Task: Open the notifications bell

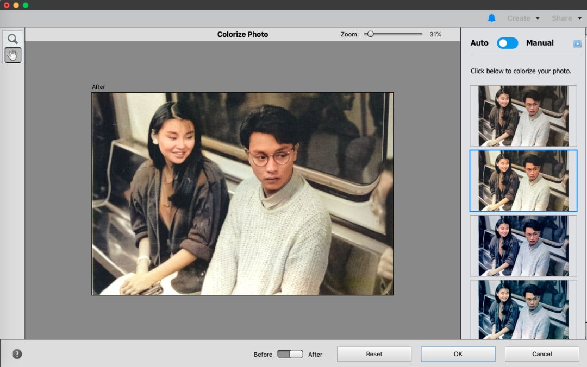Action: pos(491,18)
